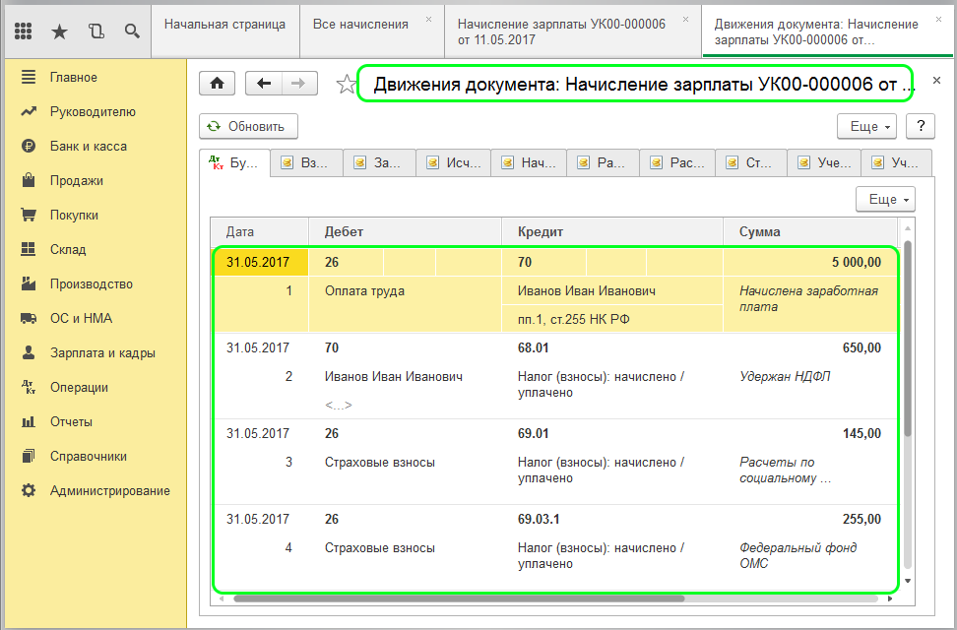Select the Рас... register tab
Screen dimensions: 957x630
coord(677,163)
